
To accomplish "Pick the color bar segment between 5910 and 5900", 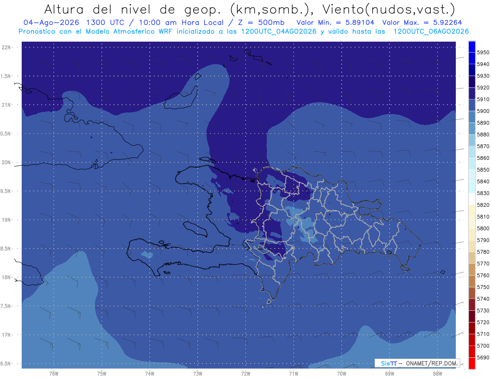I will 471,105.
